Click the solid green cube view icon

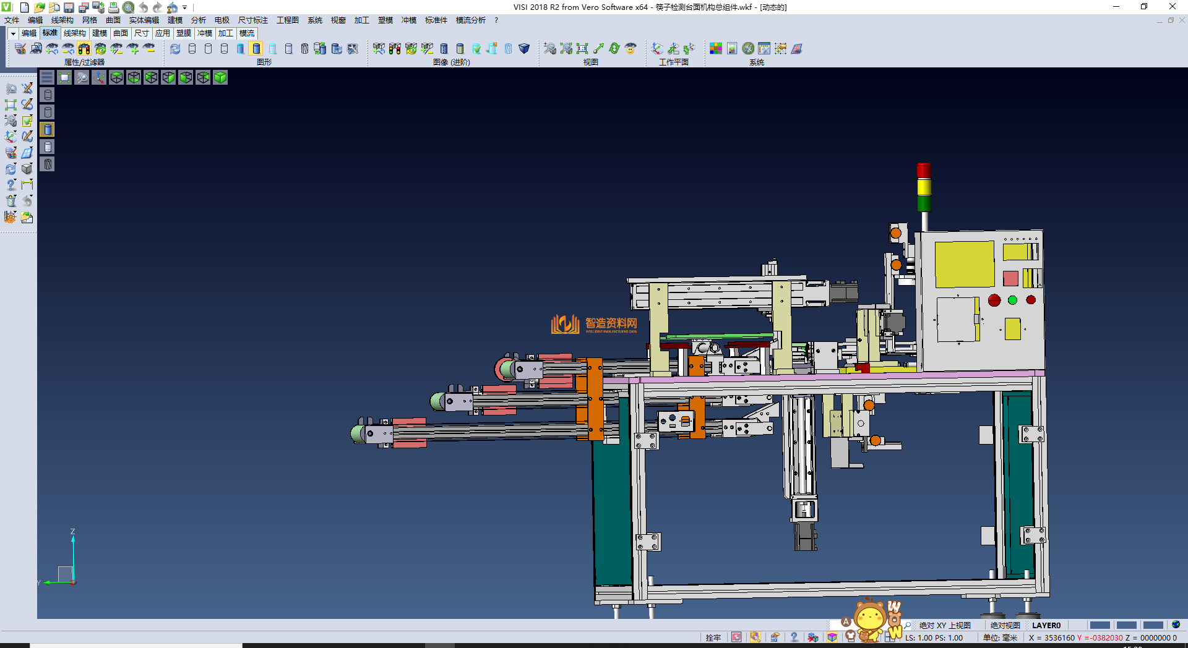(220, 77)
